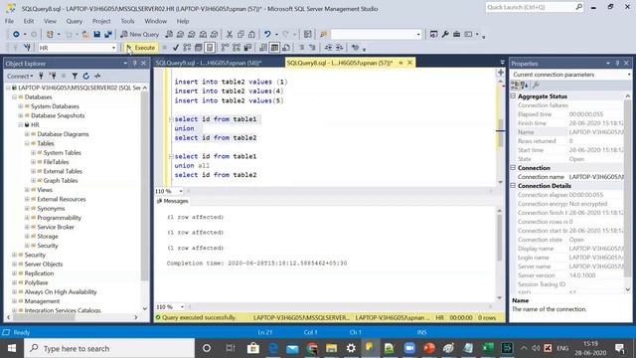
Task: Click the Copy icon in toolbar
Action: [240, 35]
